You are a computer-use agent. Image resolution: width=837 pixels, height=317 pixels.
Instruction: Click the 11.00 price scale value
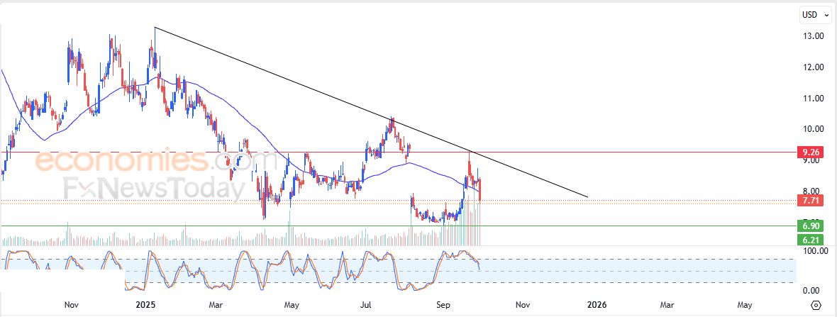click(x=813, y=99)
